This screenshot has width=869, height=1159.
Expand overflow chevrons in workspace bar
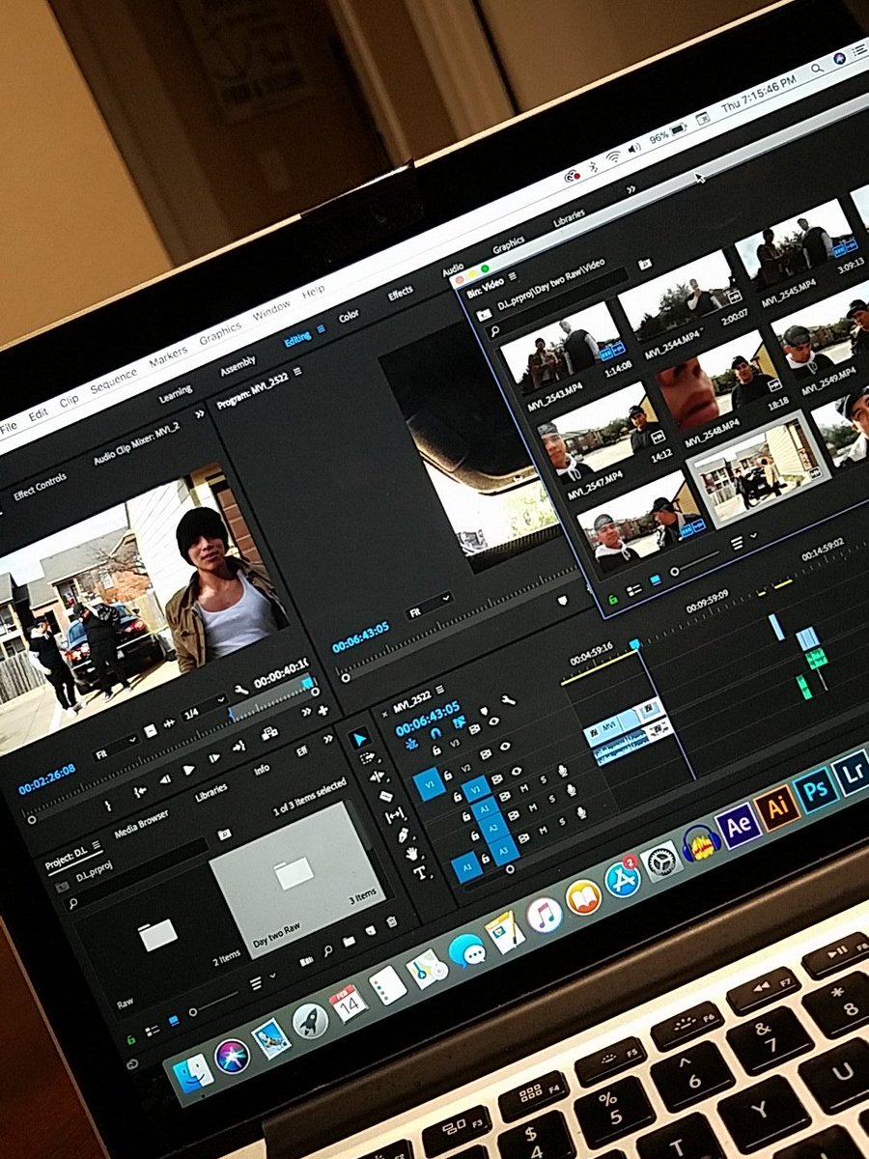point(632,189)
